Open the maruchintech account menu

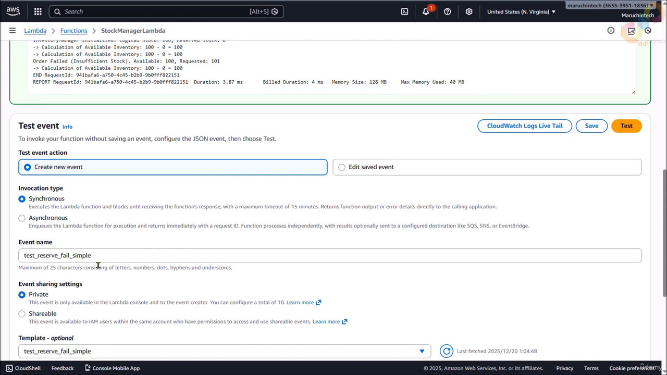pos(610,6)
